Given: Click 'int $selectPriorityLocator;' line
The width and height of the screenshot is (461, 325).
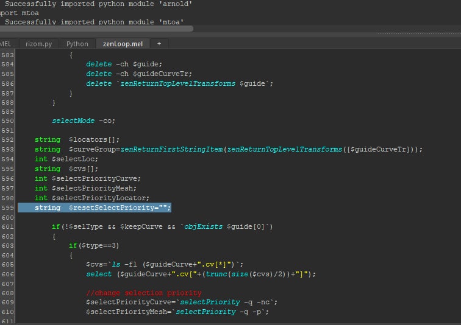Looking at the screenshot, I should click(92, 198).
